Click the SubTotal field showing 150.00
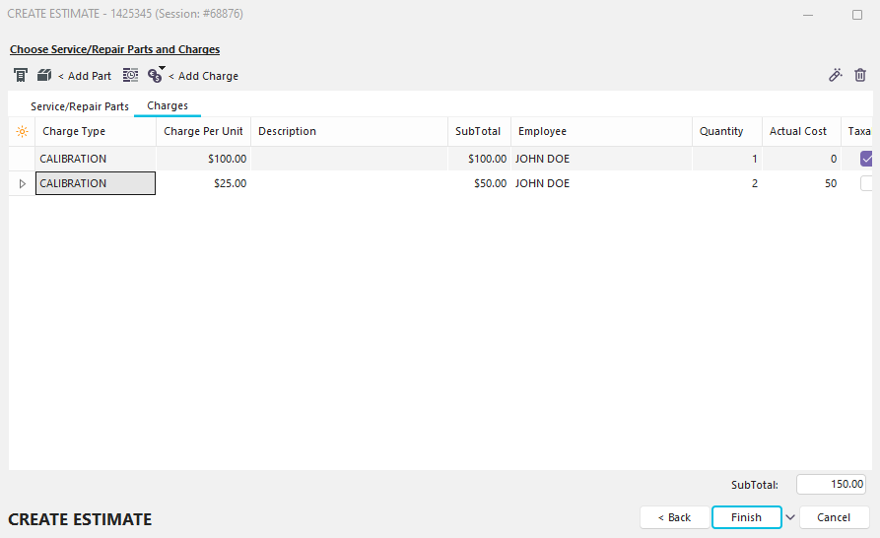 pos(831,485)
